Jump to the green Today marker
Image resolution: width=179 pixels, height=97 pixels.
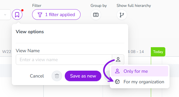(158, 52)
